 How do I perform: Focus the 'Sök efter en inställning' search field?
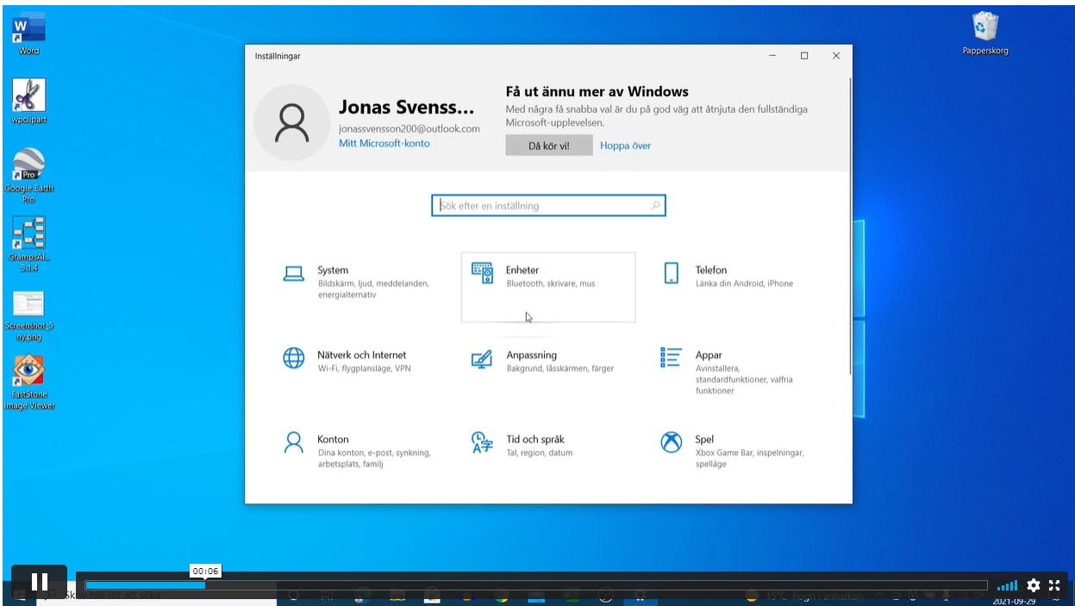548,206
